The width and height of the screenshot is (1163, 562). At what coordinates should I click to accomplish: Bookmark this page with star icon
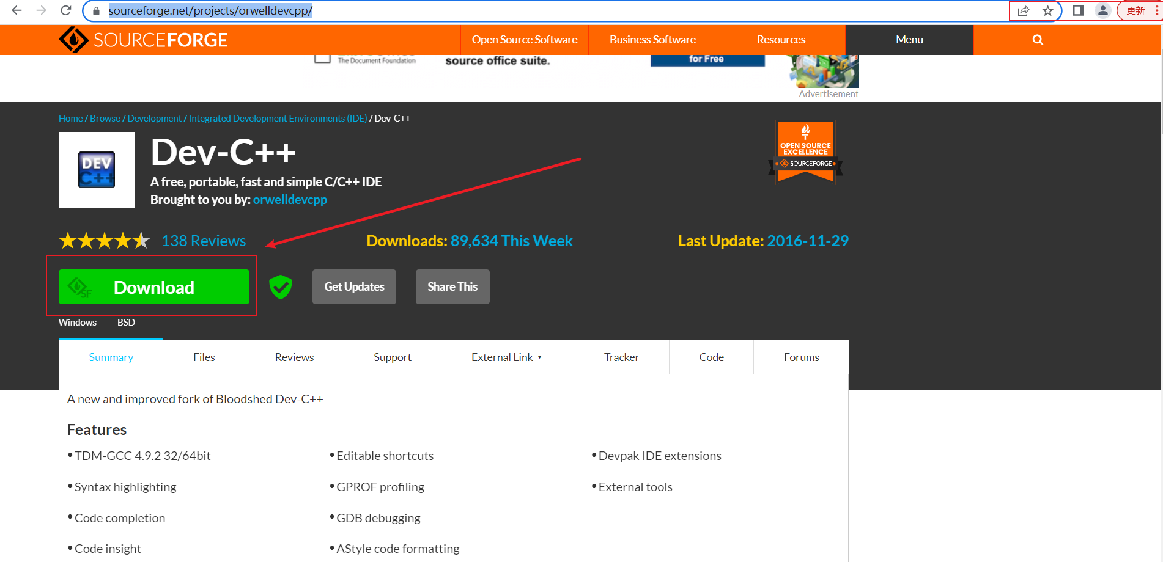tap(1048, 10)
